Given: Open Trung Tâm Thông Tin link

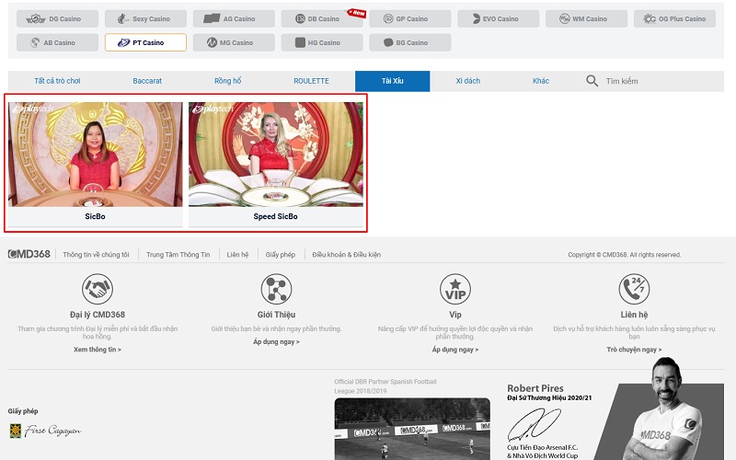Looking at the screenshot, I should coord(178,255).
